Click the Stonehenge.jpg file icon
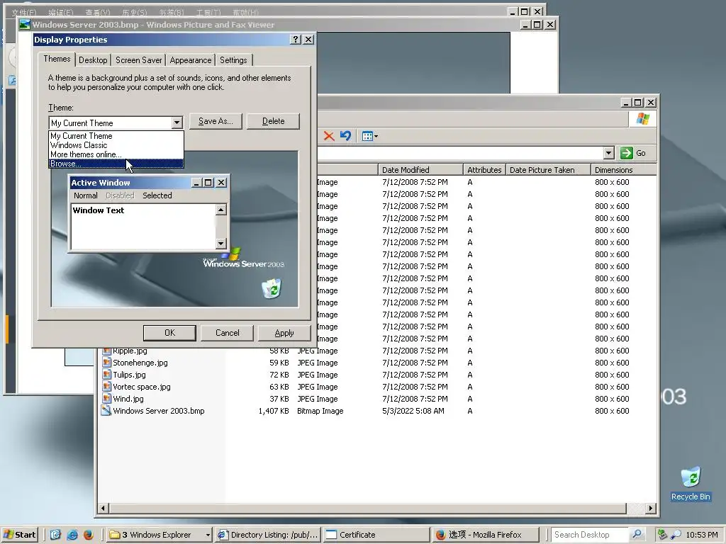The height and width of the screenshot is (544, 726). pyautogui.click(x=106, y=363)
